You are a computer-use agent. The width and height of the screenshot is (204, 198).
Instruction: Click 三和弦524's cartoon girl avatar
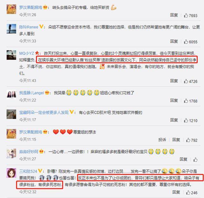click(x=11, y=173)
